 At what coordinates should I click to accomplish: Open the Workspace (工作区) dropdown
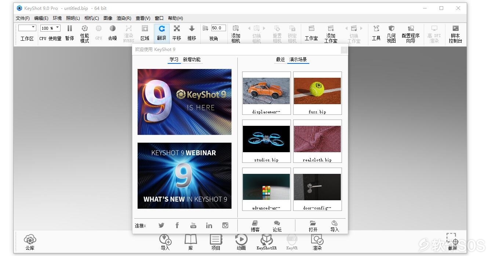[27, 28]
